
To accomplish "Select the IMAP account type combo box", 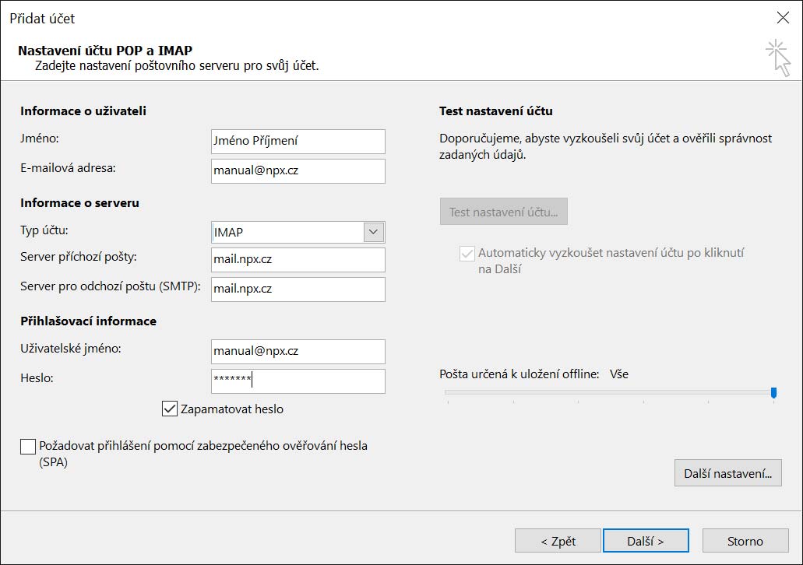I will point(287,232).
